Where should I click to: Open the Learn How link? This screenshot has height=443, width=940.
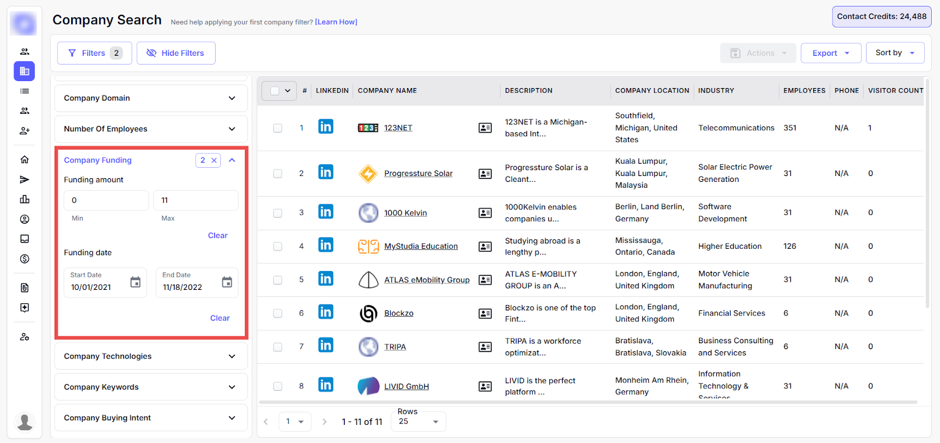coord(336,22)
